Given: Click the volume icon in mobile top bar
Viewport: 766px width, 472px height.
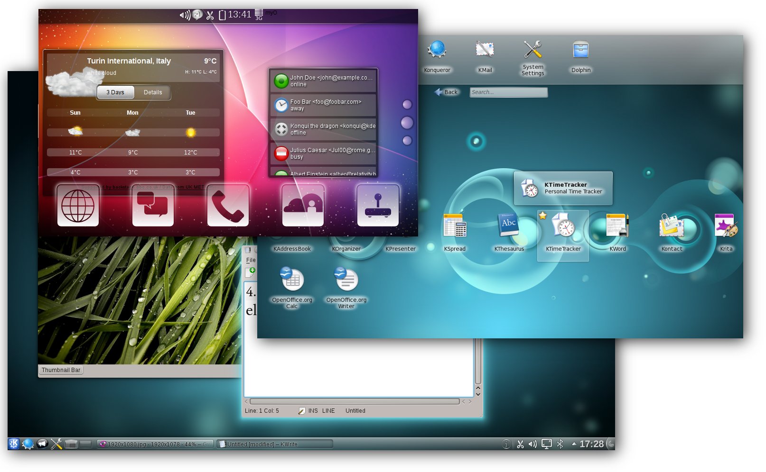Looking at the screenshot, I should 185,15.
